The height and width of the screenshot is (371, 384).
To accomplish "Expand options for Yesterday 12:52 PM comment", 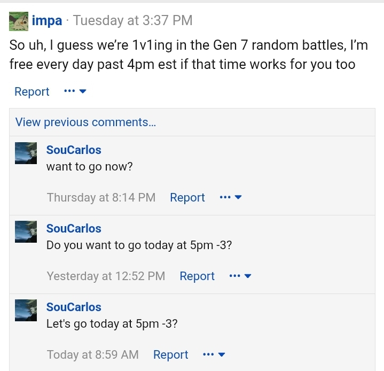I will coord(240,276).
